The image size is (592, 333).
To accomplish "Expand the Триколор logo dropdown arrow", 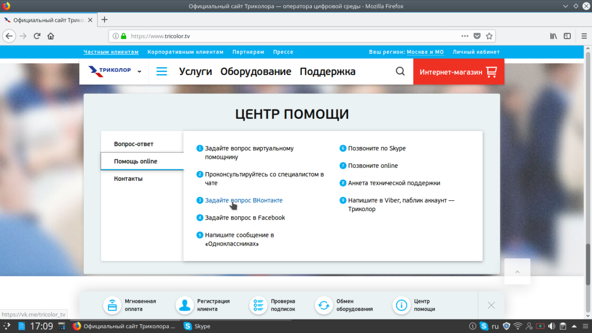I will [140, 72].
